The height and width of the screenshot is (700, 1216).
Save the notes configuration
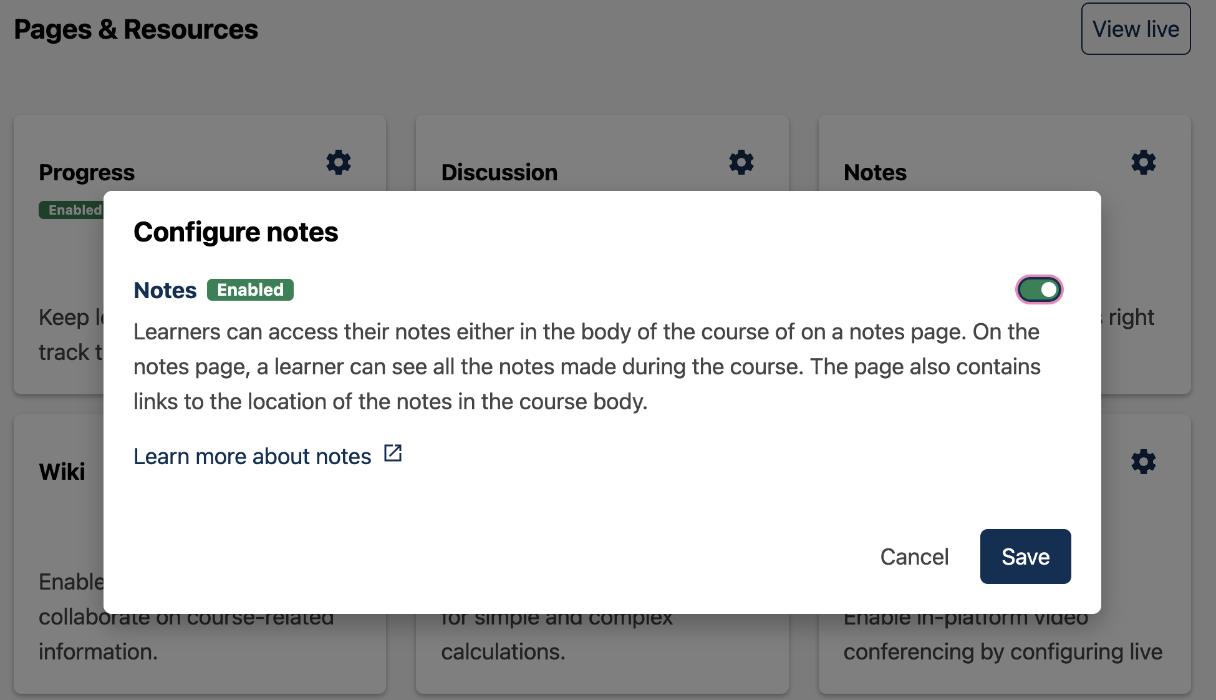1025,557
